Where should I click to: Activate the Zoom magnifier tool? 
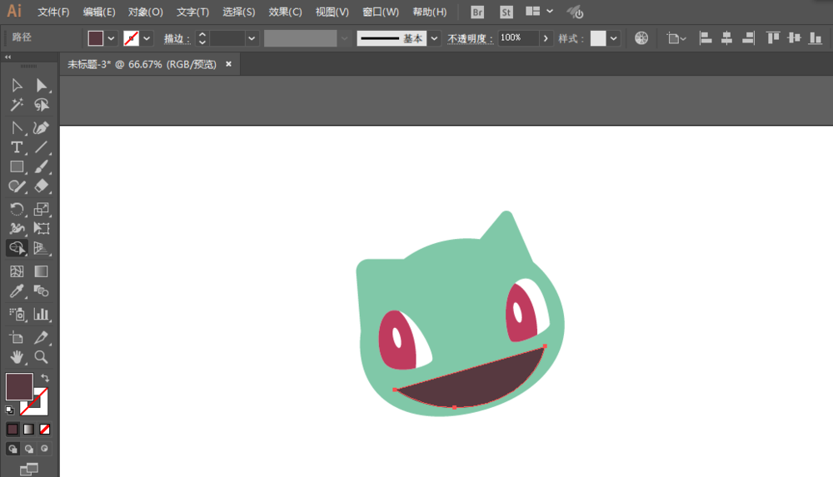41,357
